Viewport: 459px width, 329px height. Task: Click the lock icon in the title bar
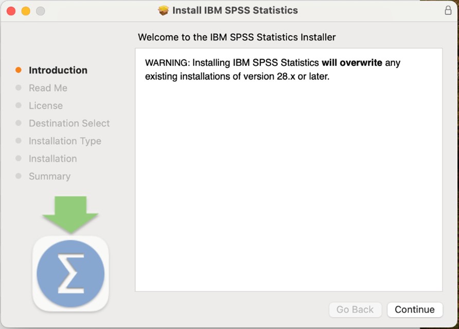pos(448,10)
